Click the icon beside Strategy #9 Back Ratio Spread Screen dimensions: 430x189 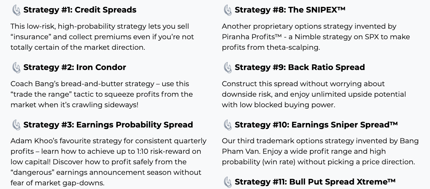(x=228, y=68)
